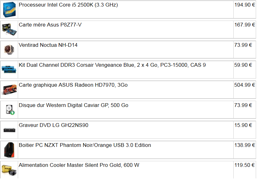The image size is (257, 179).
Task: Open the Corsair Vengeance Blue DDR3 kit entry
Action: tap(112, 65)
